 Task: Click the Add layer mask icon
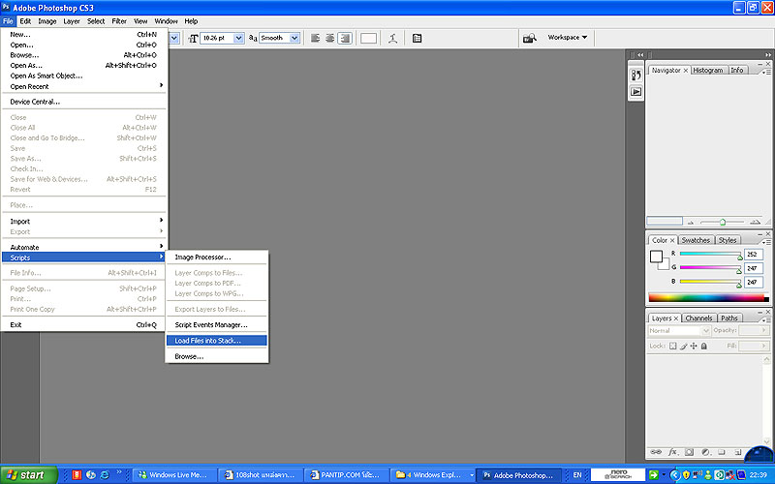coord(689,452)
